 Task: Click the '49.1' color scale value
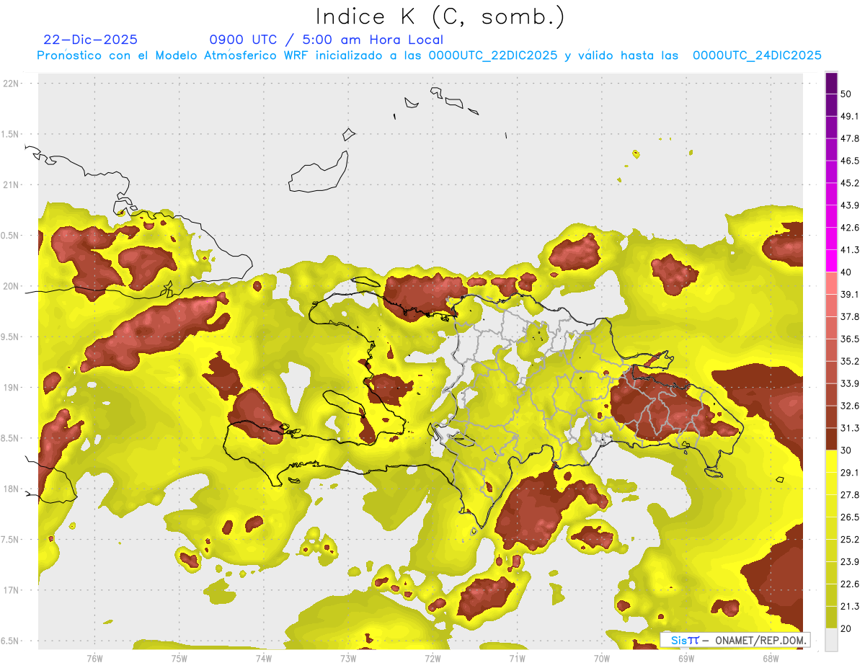850,116
